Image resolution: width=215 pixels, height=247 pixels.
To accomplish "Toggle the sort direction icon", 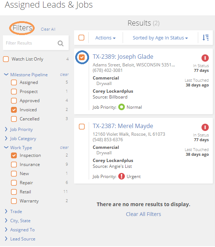I will click(x=206, y=38).
